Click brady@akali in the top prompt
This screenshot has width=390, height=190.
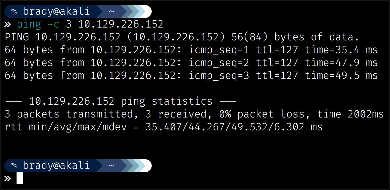click(x=56, y=12)
